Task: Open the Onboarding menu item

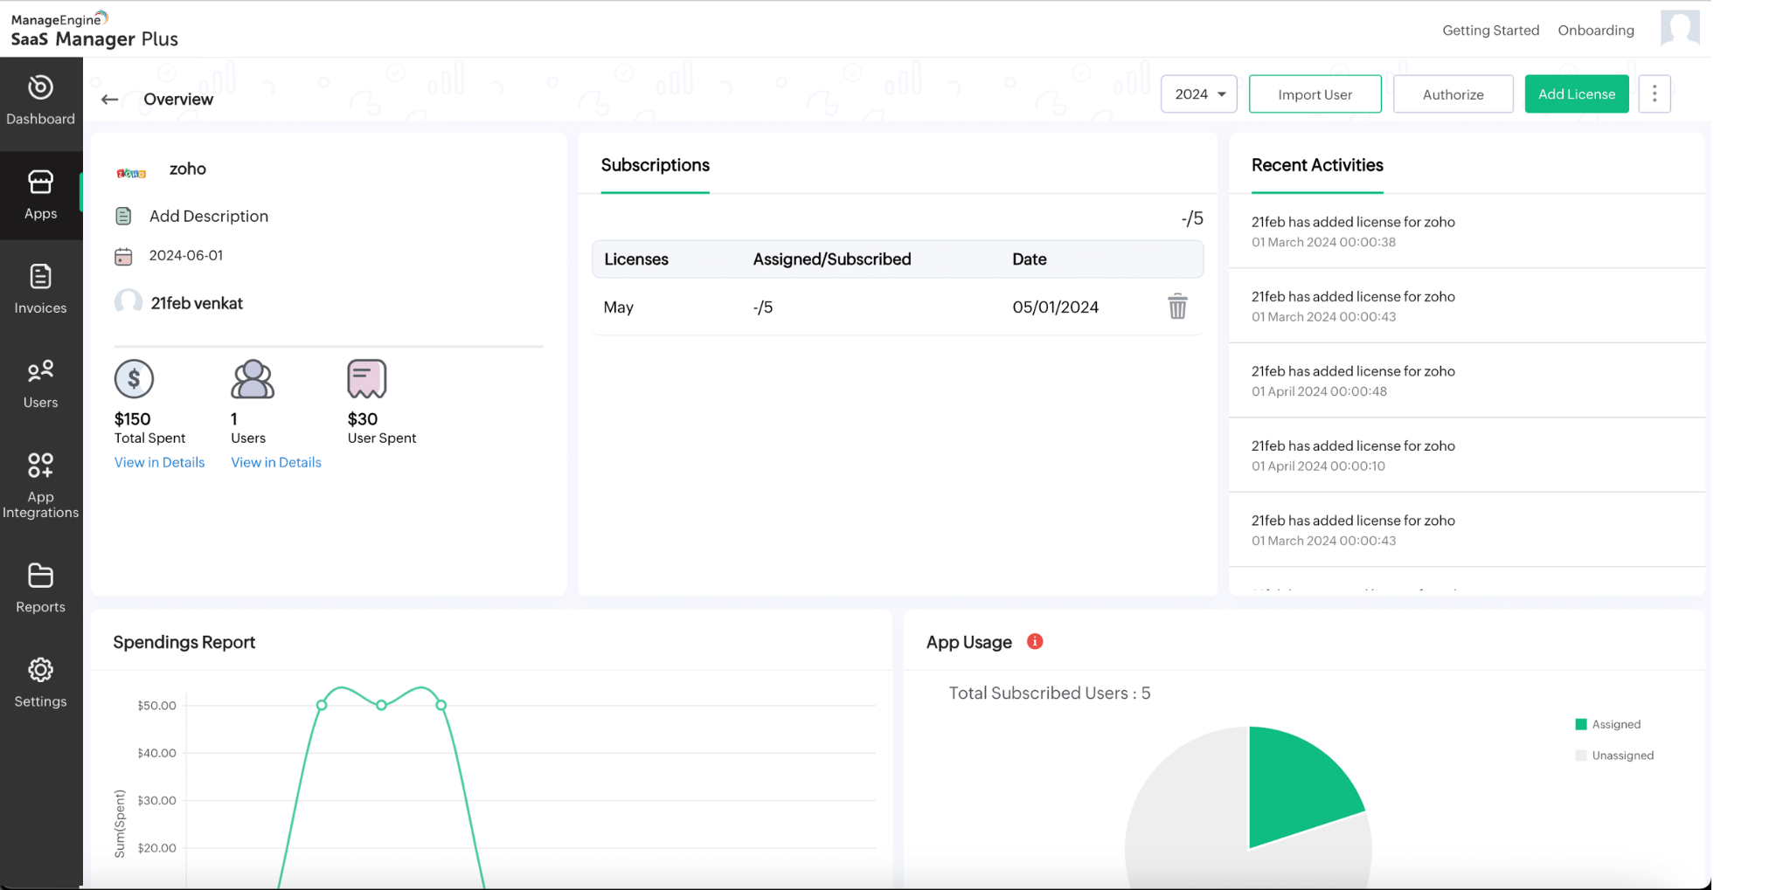Action: click(1595, 31)
